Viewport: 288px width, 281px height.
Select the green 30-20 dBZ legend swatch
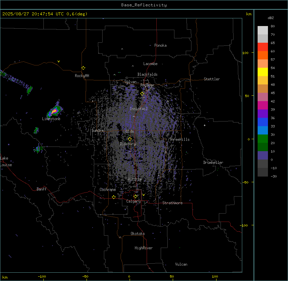point(263,139)
